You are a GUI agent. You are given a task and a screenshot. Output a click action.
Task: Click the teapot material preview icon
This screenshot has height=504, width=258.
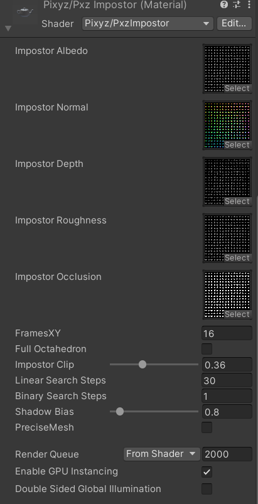25,12
